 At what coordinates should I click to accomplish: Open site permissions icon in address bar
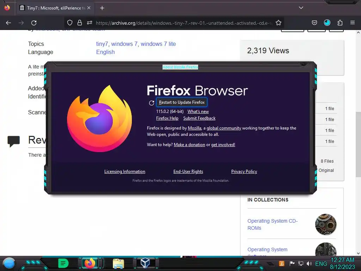[90, 23]
